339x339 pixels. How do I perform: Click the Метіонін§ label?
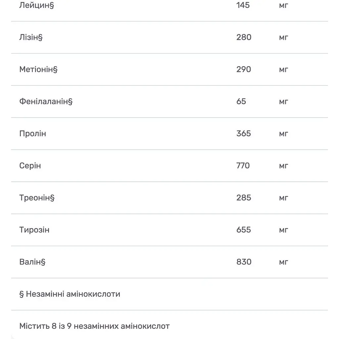(x=38, y=70)
